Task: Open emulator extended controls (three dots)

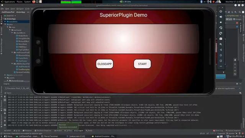Action: (x=221, y=66)
